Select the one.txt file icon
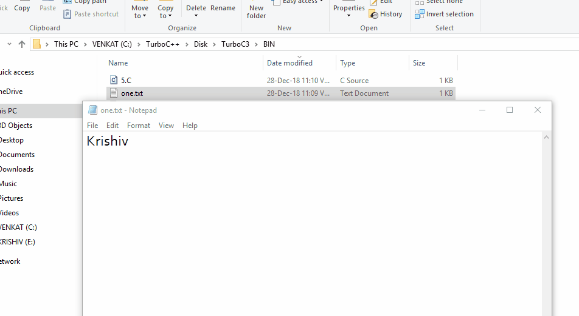 (114, 93)
